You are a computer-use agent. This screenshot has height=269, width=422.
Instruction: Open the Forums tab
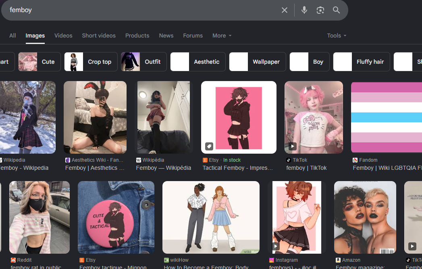(x=193, y=35)
